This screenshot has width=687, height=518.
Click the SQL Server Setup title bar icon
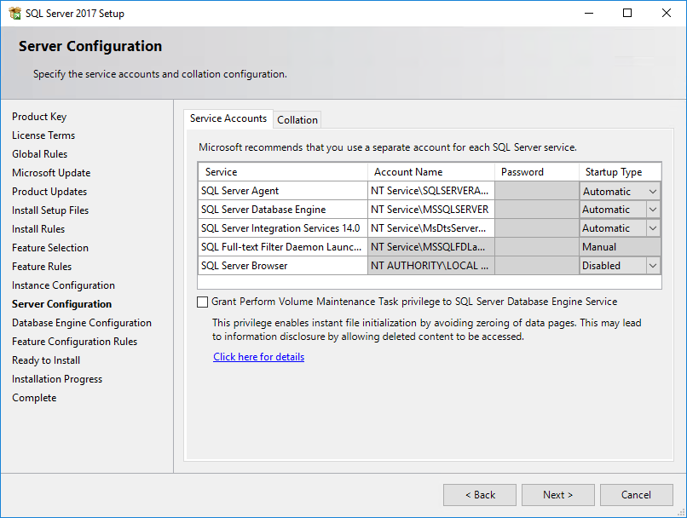14,13
